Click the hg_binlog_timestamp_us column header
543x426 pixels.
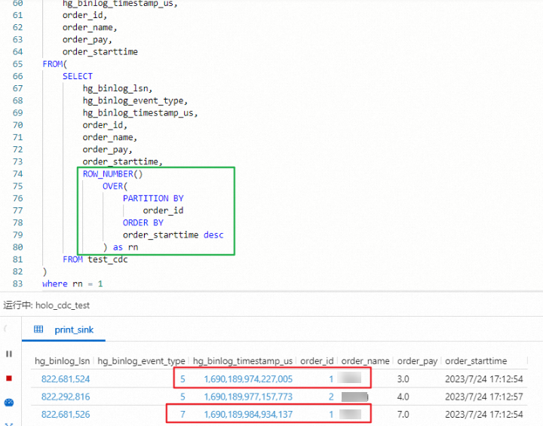[x=243, y=361]
